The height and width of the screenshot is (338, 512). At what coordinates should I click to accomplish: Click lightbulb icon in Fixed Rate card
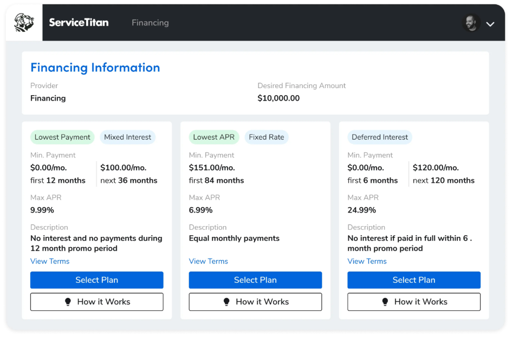(226, 302)
